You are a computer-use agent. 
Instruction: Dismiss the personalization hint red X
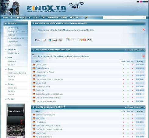coord(144,56)
